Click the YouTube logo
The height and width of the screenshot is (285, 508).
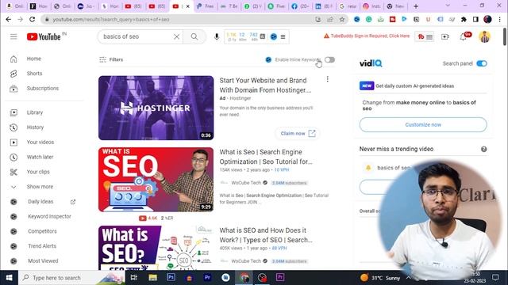point(44,37)
